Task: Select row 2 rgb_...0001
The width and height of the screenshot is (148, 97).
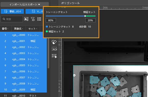Action: 23,41
